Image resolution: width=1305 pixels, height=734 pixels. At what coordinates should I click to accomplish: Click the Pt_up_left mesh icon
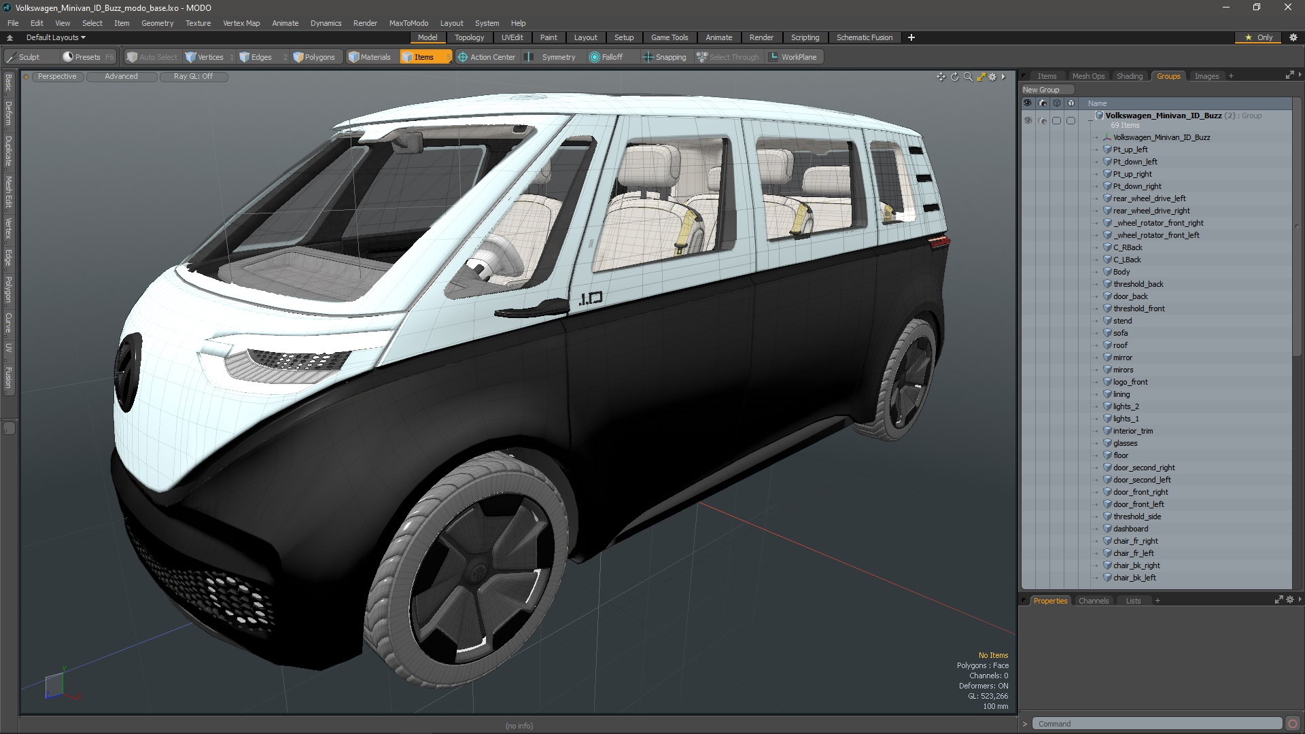[1107, 150]
